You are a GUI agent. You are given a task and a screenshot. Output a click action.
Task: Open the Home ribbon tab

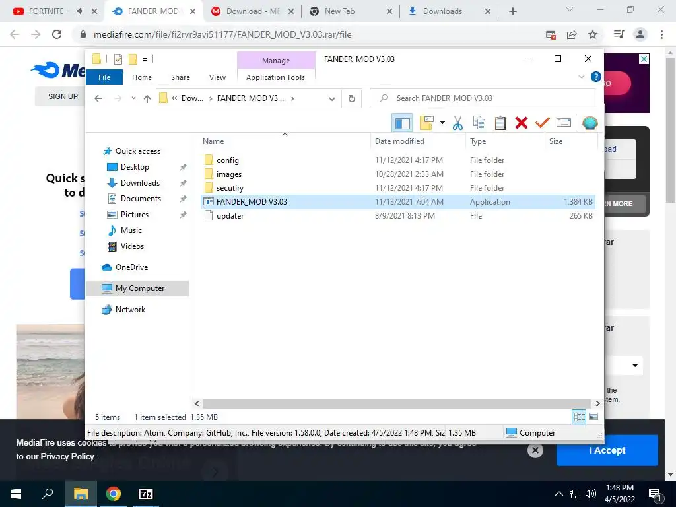point(142,77)
